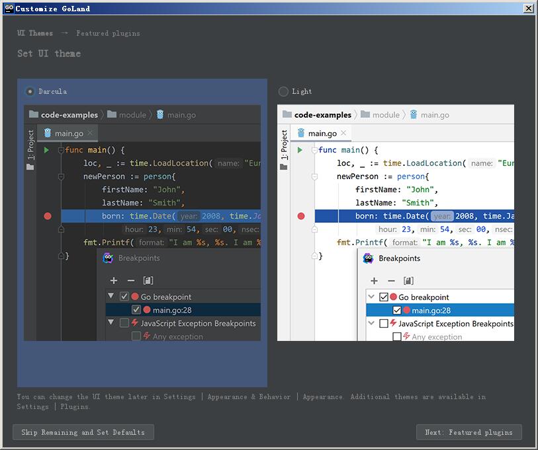This screenshot has width=538, height=450.
Task: Check the Any exception box in Darcula preview
Action: tap(136, 336)
